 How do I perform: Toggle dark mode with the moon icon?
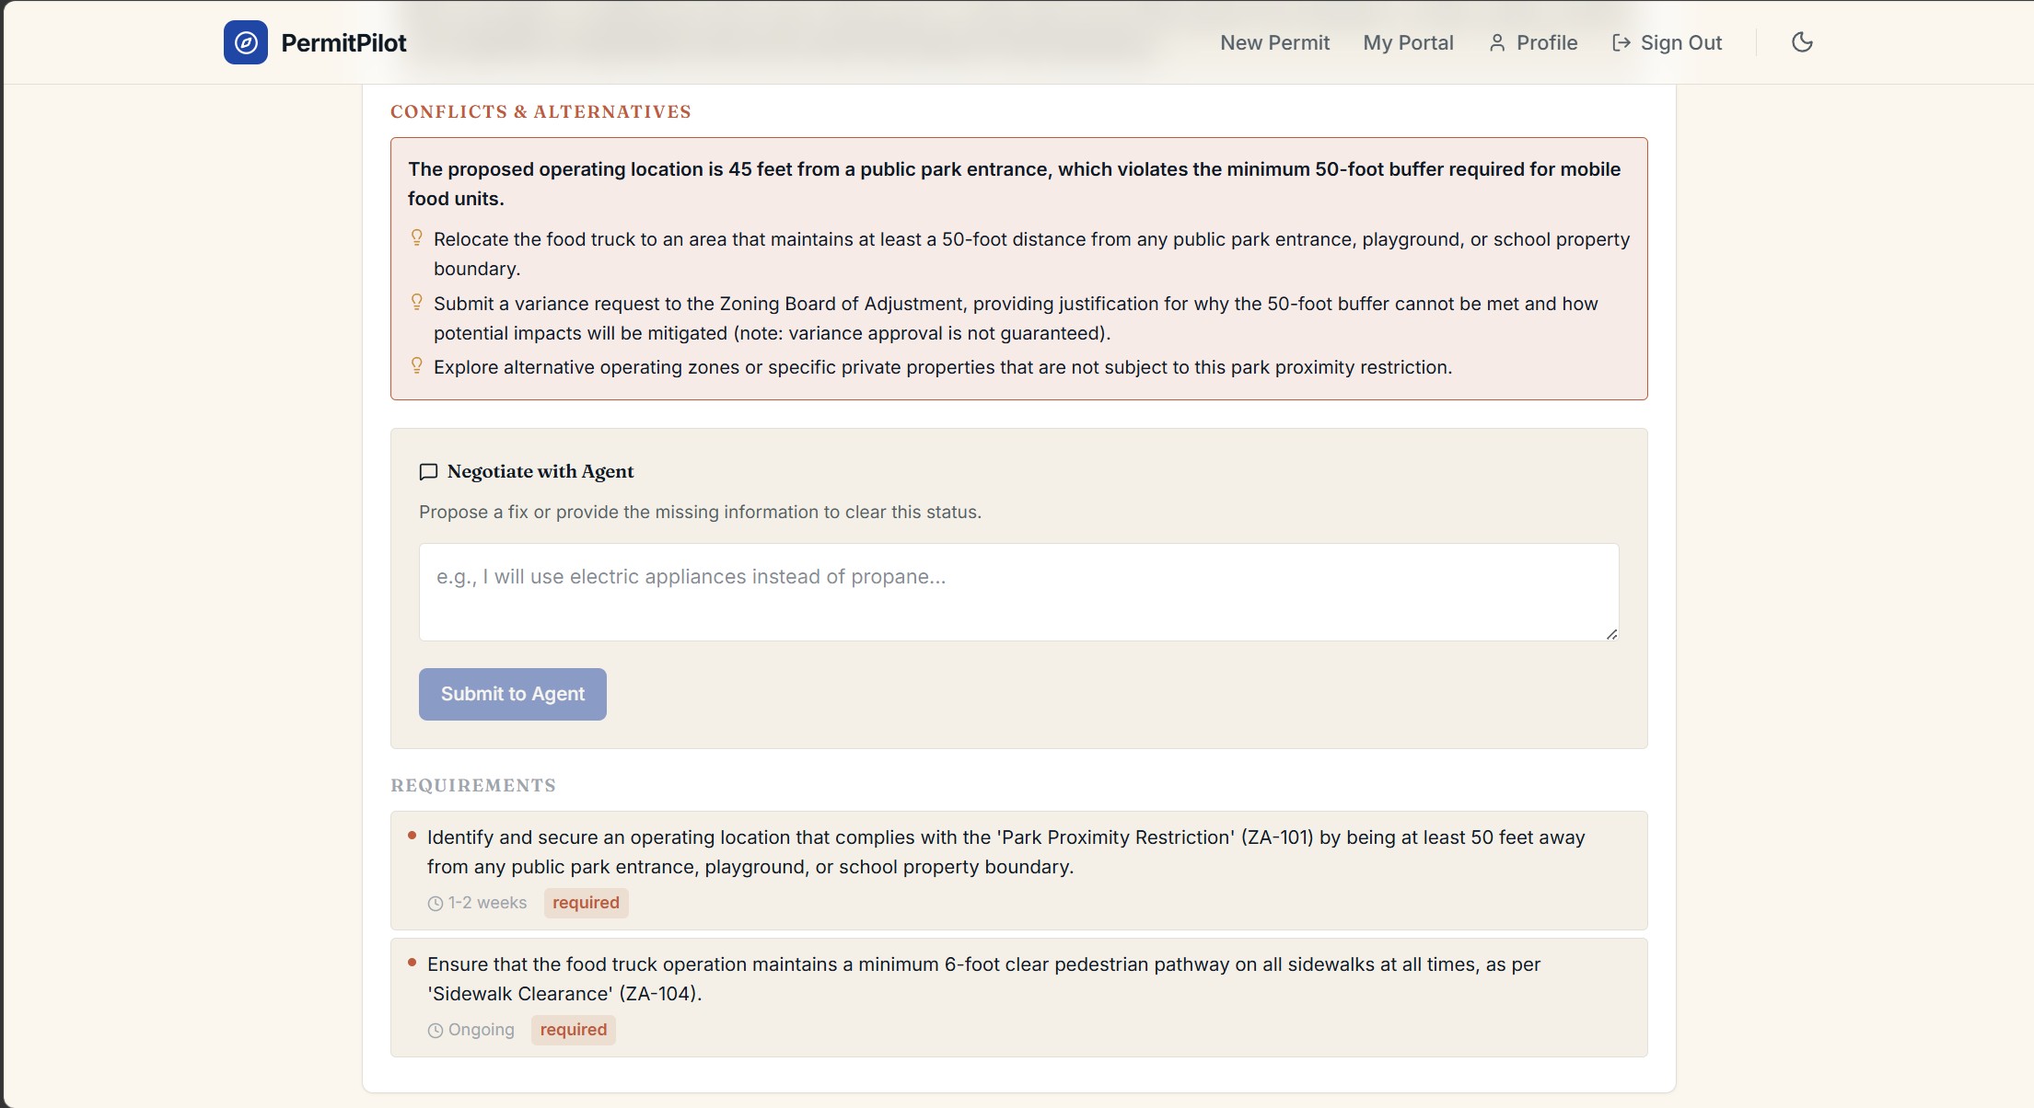[1802, 42]
